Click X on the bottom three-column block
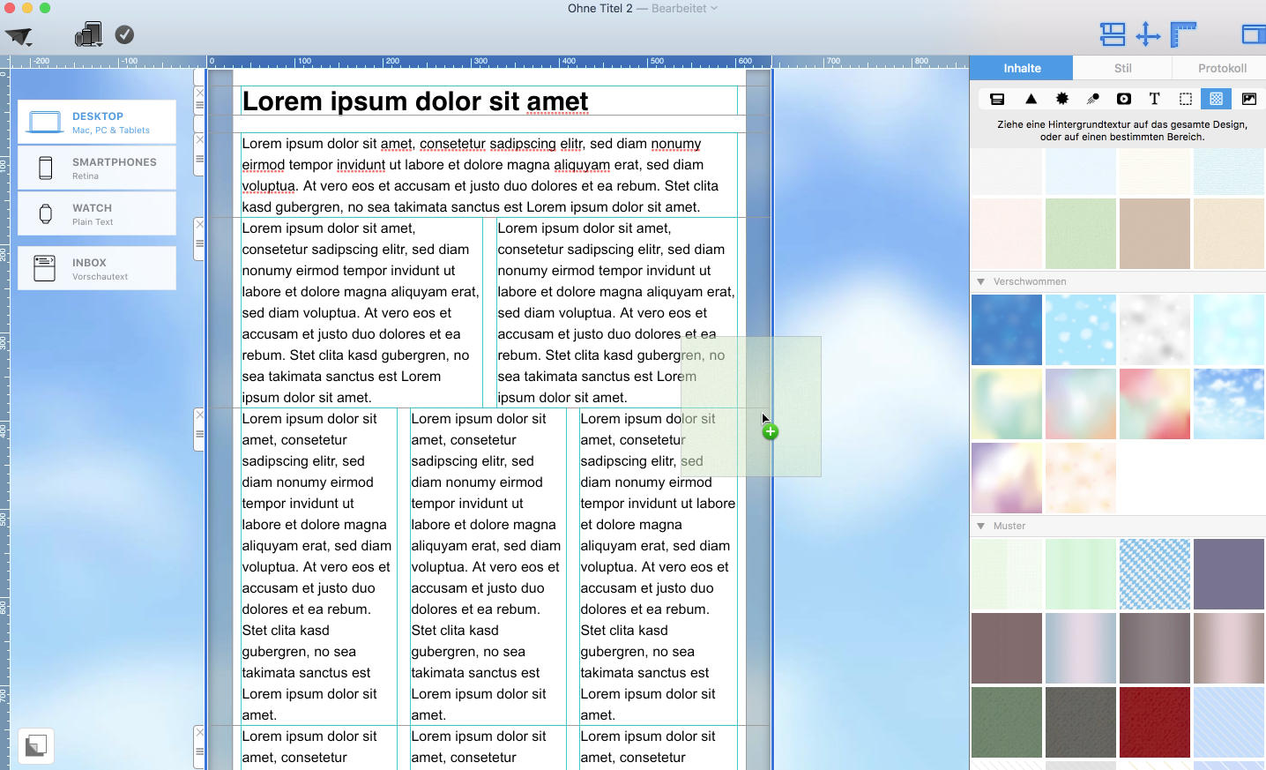The height and width of the screenshot is (770, 1266). 199,732
